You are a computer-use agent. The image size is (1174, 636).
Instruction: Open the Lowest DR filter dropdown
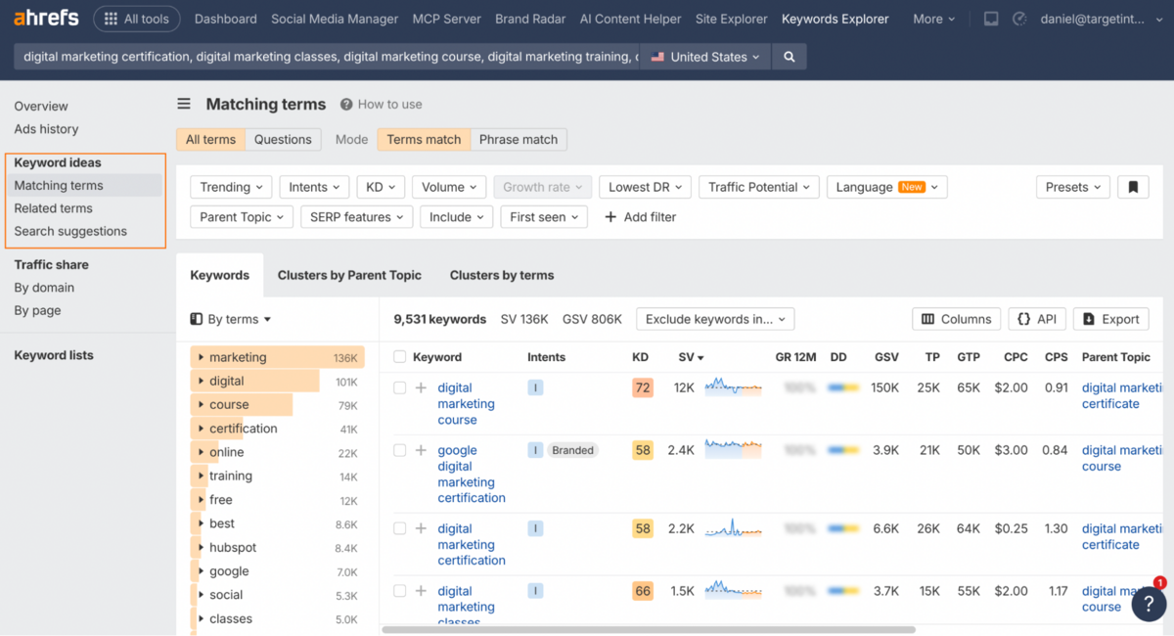[x=645, y=187]
